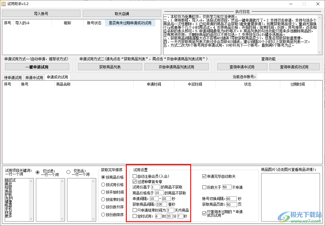Choose sort 按结束时间

pyautogui.click(x=103, y=200)
